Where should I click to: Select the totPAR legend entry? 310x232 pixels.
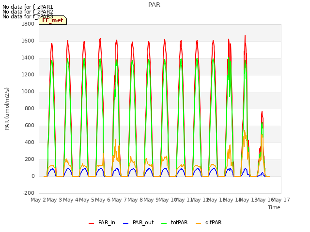click(174, 222)
